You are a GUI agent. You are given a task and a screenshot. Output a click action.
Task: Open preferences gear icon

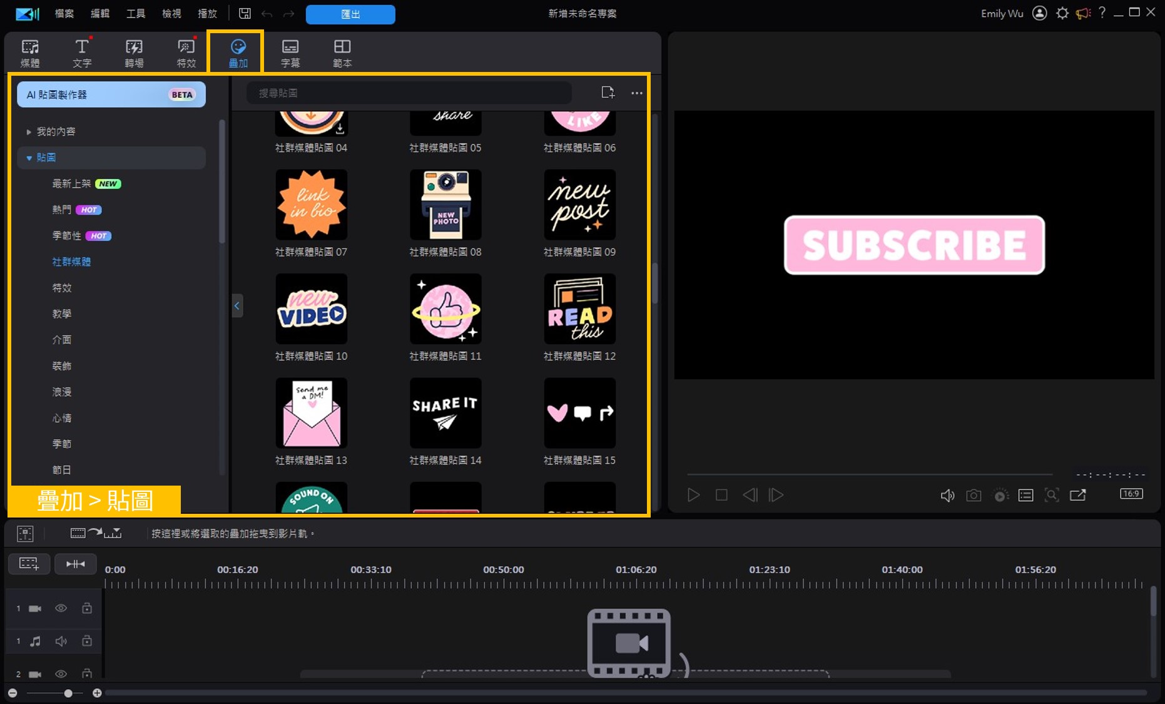[x=1062, y=13]
